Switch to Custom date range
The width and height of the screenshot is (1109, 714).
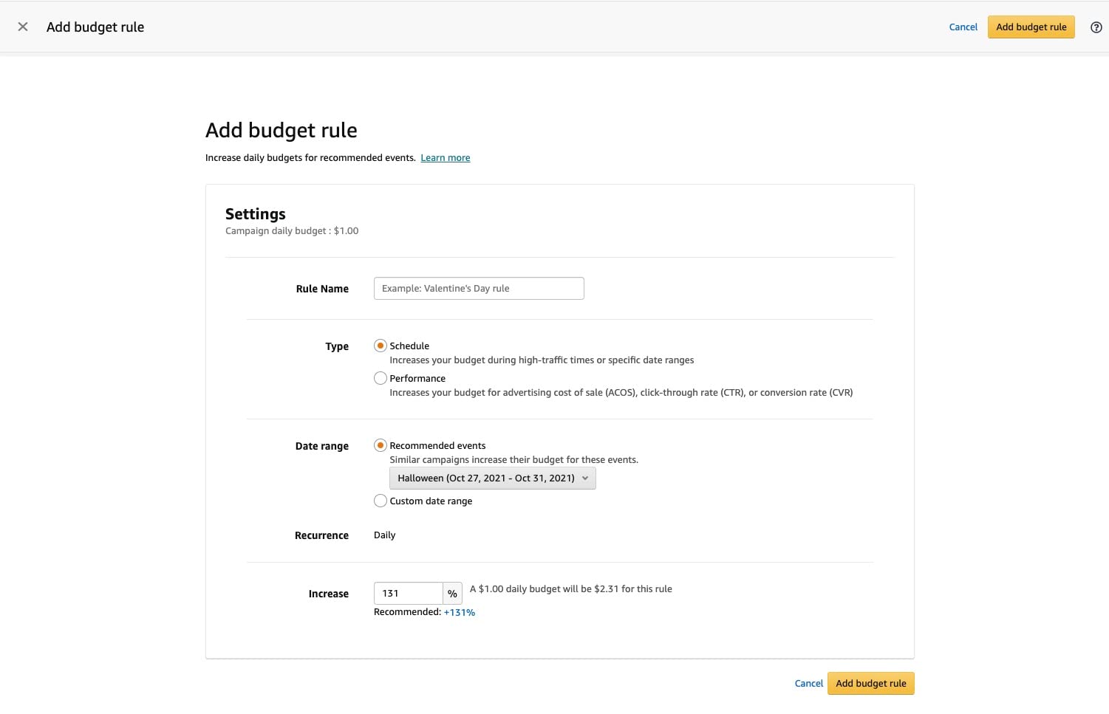coord(381,501)
